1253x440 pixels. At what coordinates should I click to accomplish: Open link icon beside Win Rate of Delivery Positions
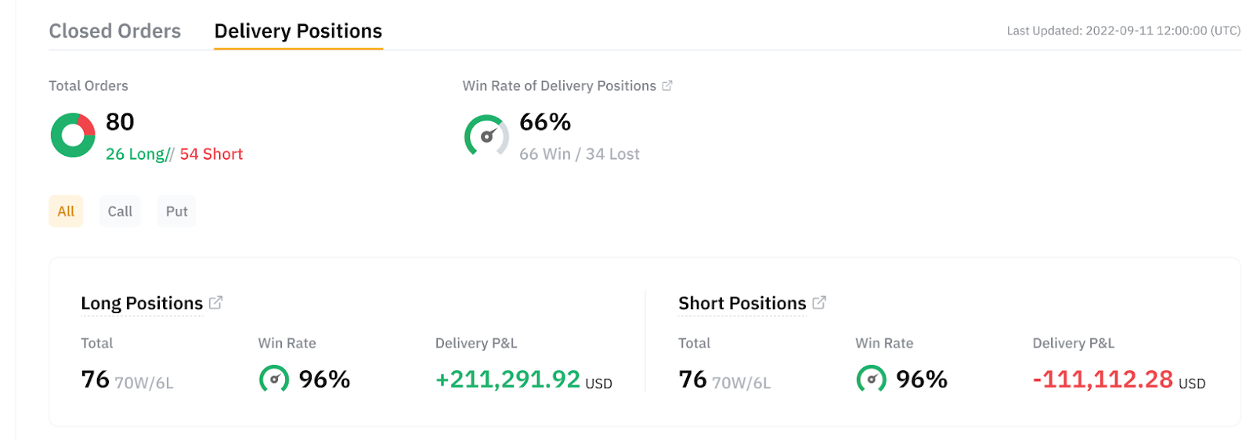[667, 86]
